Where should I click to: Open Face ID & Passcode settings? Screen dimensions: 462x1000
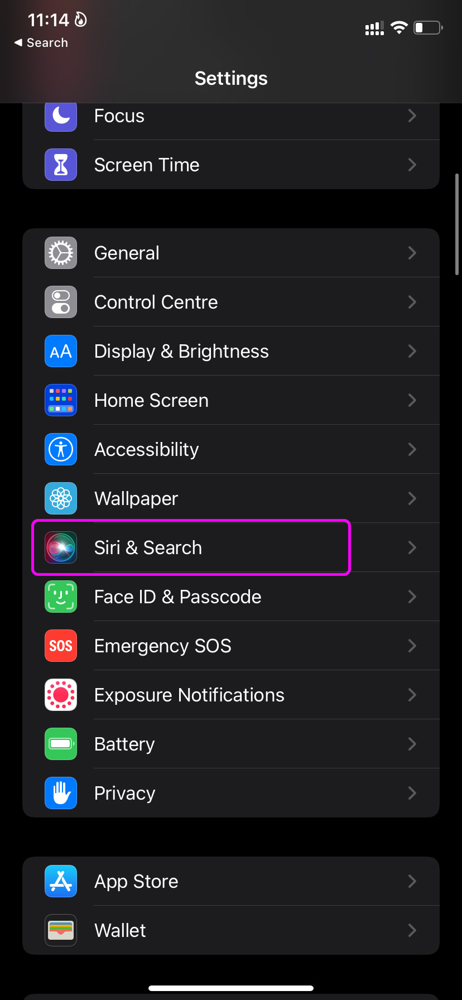[x=231, y=597]
